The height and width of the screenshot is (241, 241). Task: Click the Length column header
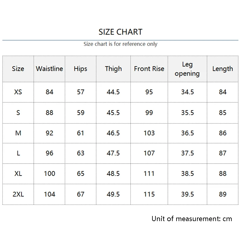[223, 69]
